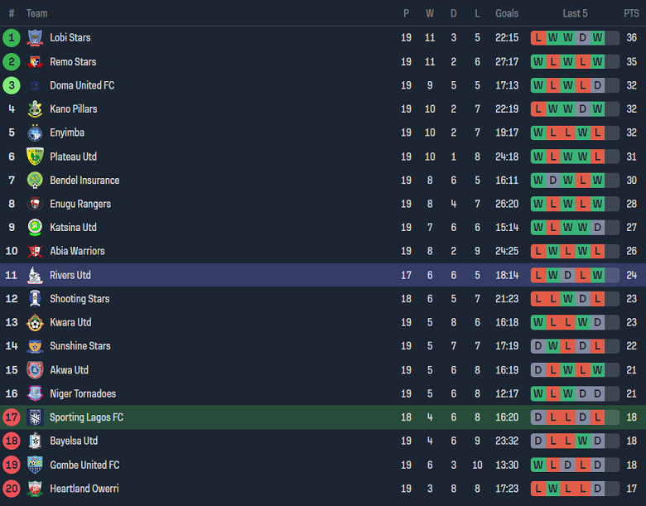The width and height of the screenshot is (646, 506).
Task: Click the Remo Stars team logo
Action: pyautogui.click(x=35, y=61)
